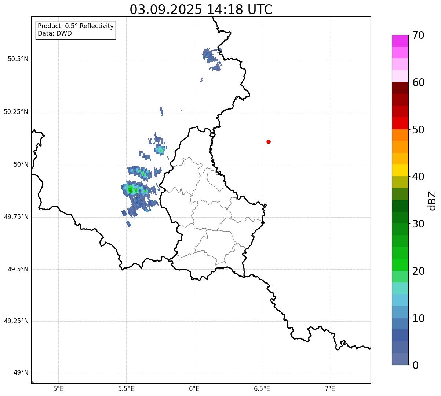Click the latitude label "50°N"
Screen dimensions: 441x396
21,164
